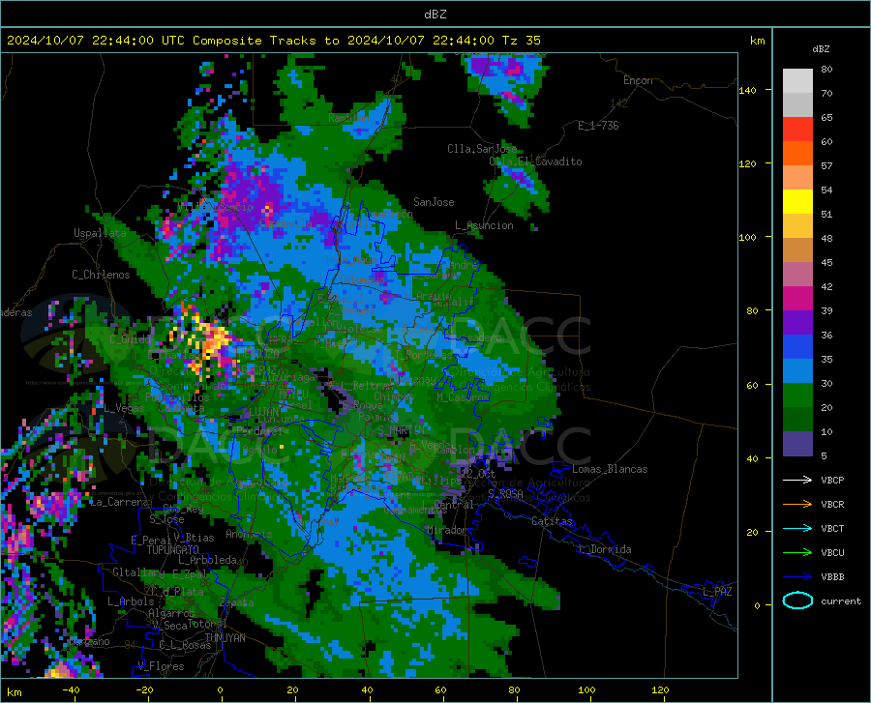Click the 'Clla.SanJose' map label
Viewport: 871px width, 703px height.
482,149
